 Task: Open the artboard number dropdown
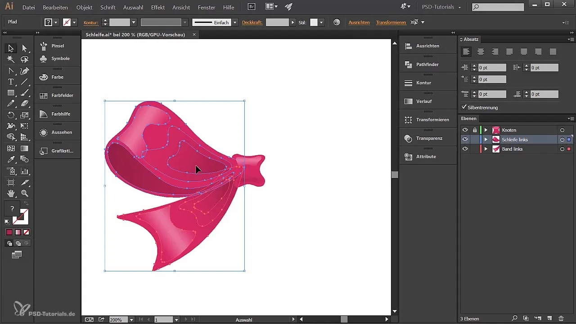(177, 319)
